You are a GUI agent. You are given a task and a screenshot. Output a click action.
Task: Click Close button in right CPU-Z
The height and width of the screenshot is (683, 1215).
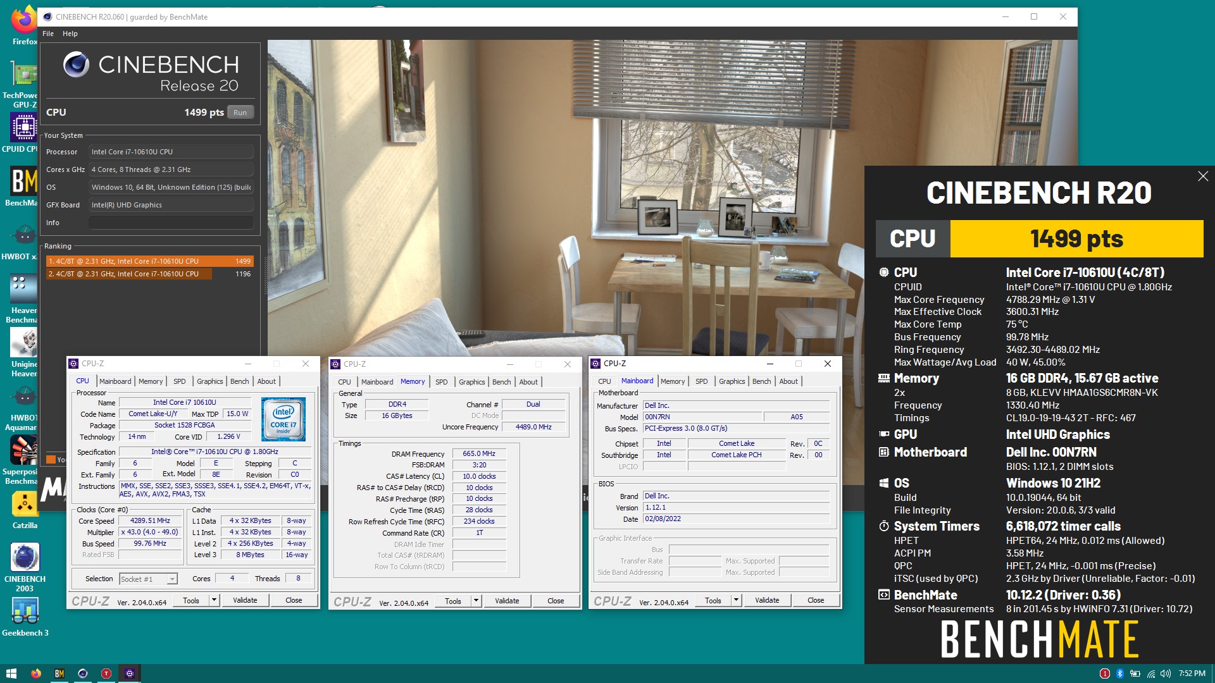816,600
